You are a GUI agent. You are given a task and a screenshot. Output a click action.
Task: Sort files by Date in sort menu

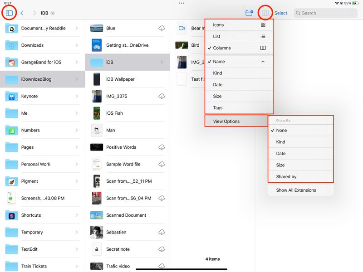point(239,85)
